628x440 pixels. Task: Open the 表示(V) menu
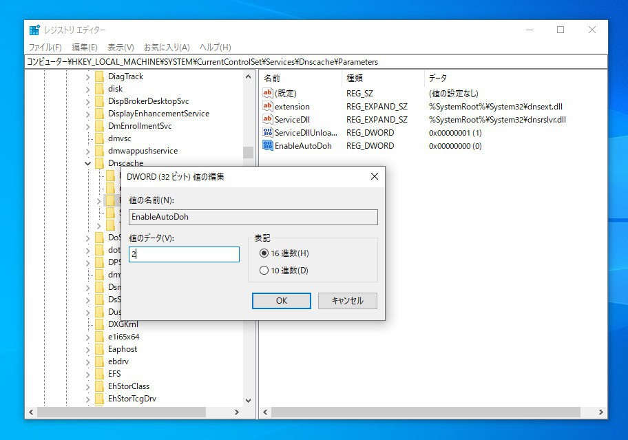121,48
